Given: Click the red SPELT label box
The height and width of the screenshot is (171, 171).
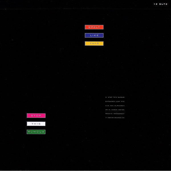Looking at the screenshot, I should tap(94, 27).
